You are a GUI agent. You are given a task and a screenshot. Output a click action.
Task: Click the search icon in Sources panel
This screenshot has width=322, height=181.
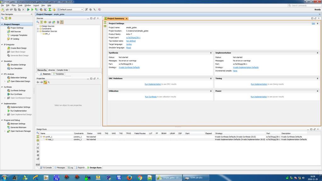(38, 22)
